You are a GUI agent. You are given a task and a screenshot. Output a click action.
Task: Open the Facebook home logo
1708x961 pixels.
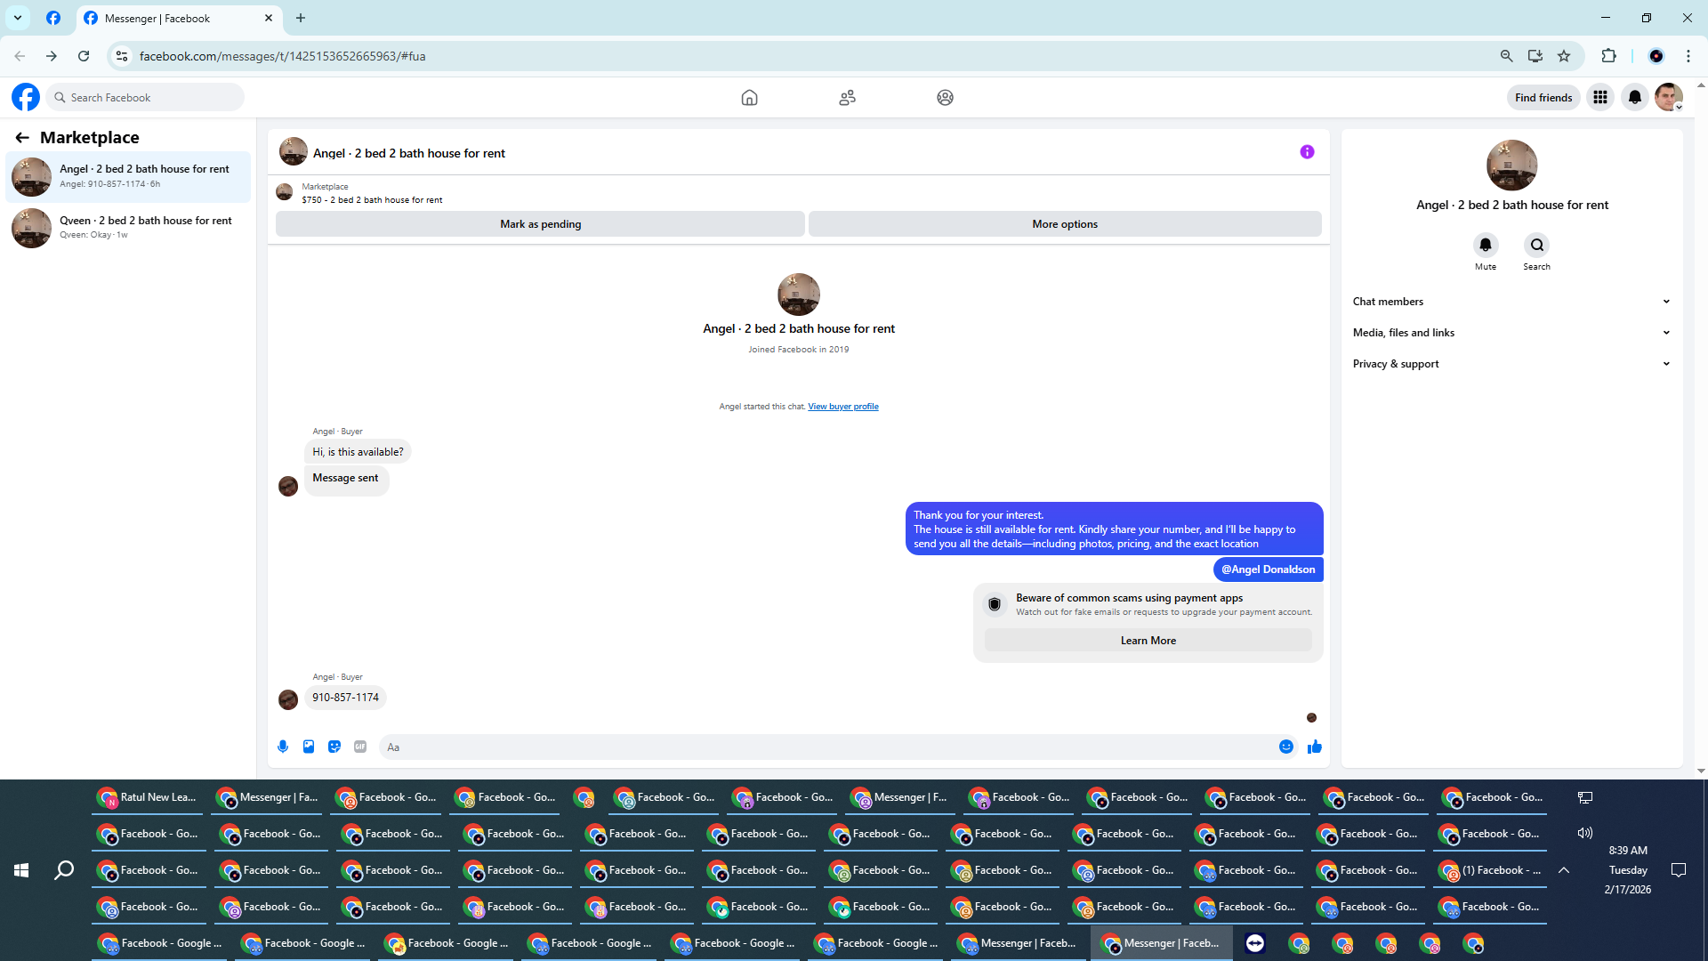(x=26, y=97)
